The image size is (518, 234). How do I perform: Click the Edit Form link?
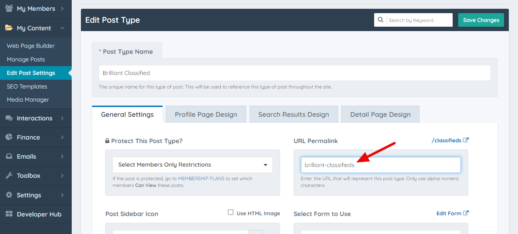tap(449, 213)
